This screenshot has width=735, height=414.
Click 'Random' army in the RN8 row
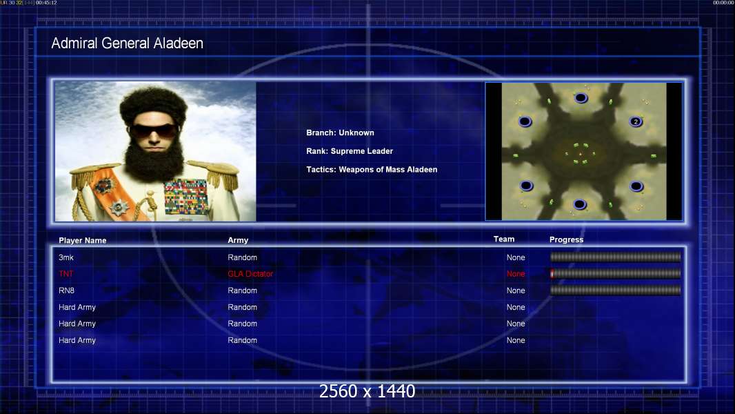pos(242,290)
